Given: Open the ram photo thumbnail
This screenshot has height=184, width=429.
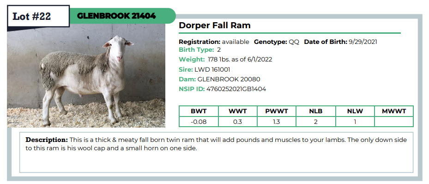Looking at the screenshot, I should point(86,75).
